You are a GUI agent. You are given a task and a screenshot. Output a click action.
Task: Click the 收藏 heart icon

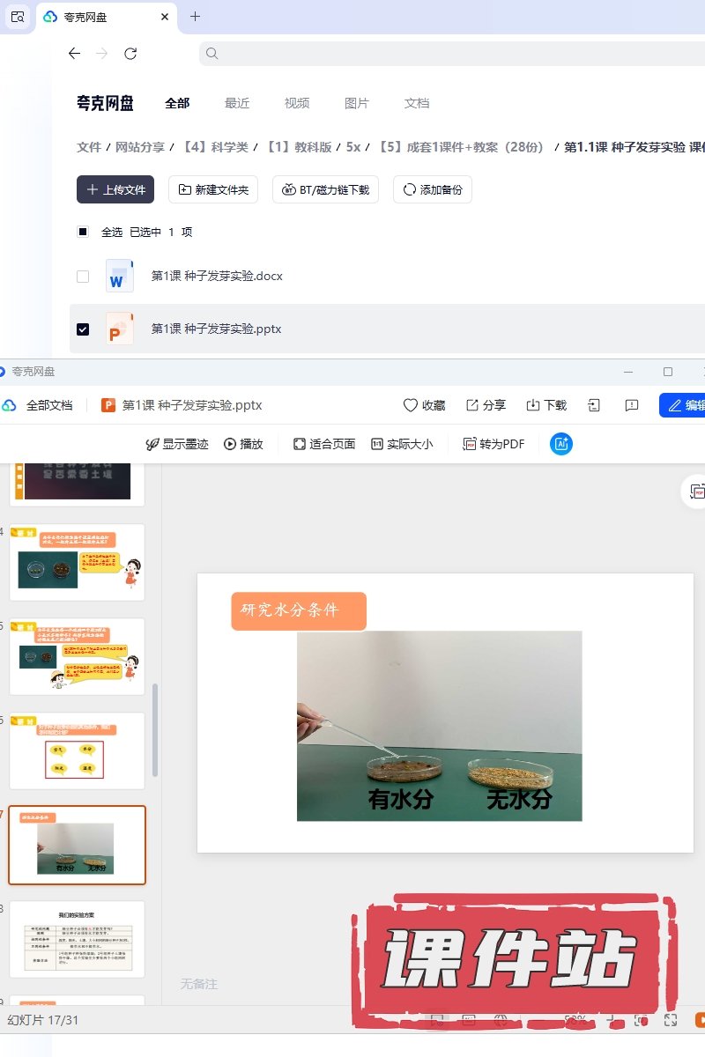tap(411, 405)
